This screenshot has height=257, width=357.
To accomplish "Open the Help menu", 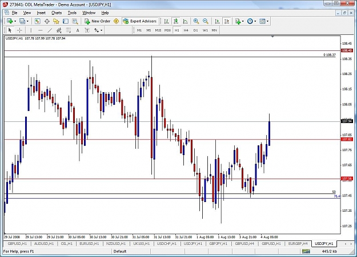I will tap(105, 13).
